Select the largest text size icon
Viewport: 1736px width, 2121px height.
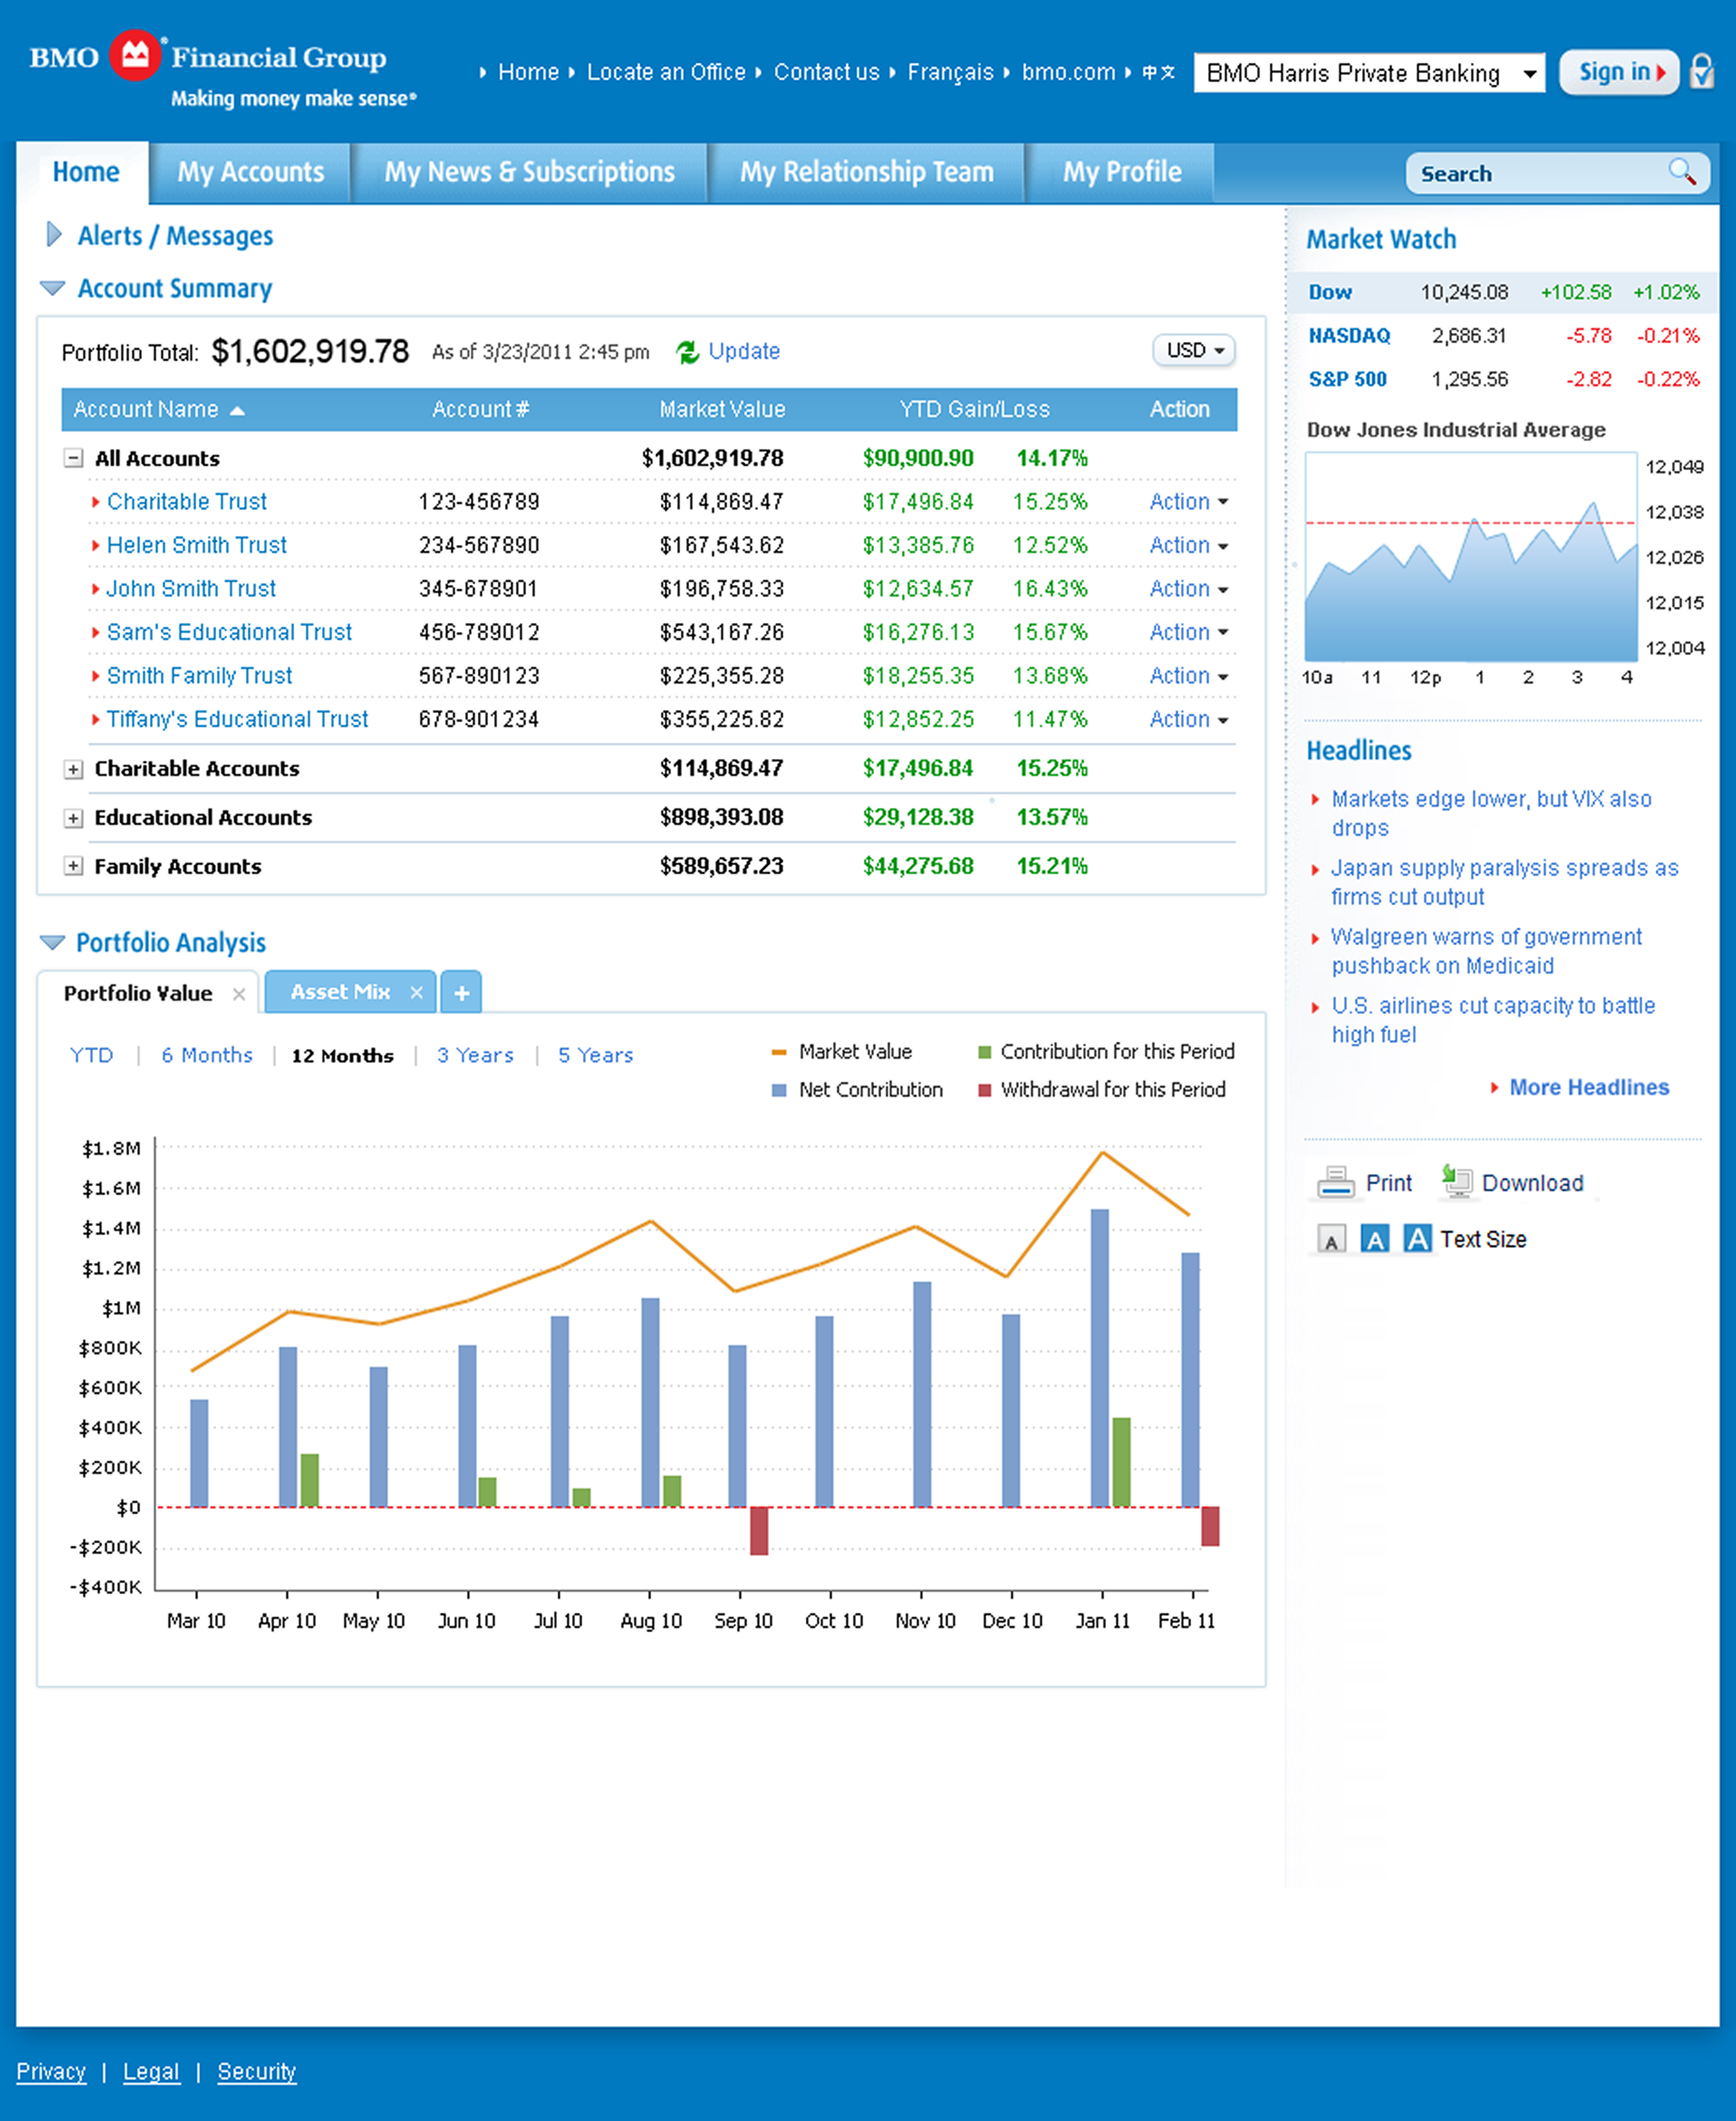click(1417, 1239)
